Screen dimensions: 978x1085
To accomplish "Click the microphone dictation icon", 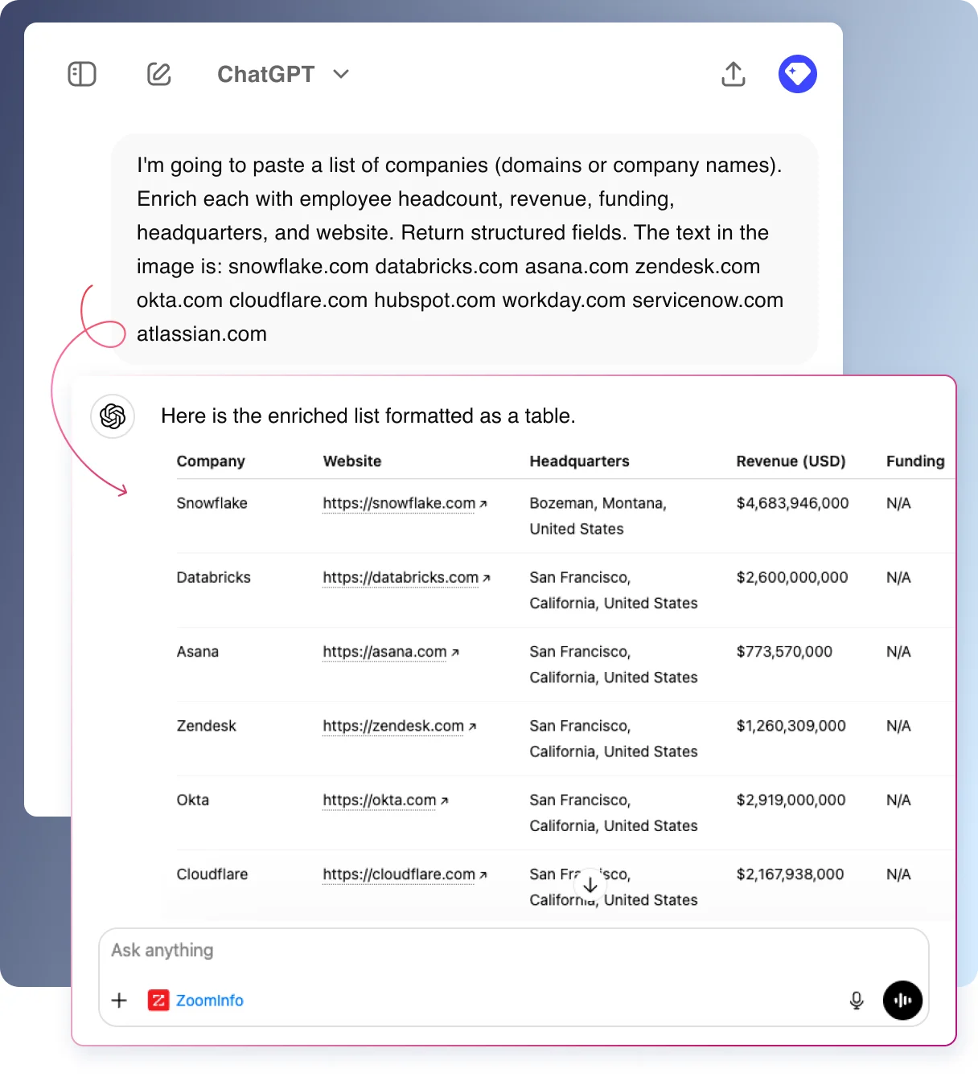I will (857, 1001).
